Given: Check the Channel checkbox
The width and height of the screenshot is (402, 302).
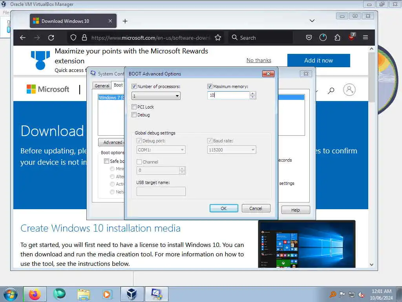Looking at the screenshot, I should click(139, 162).
